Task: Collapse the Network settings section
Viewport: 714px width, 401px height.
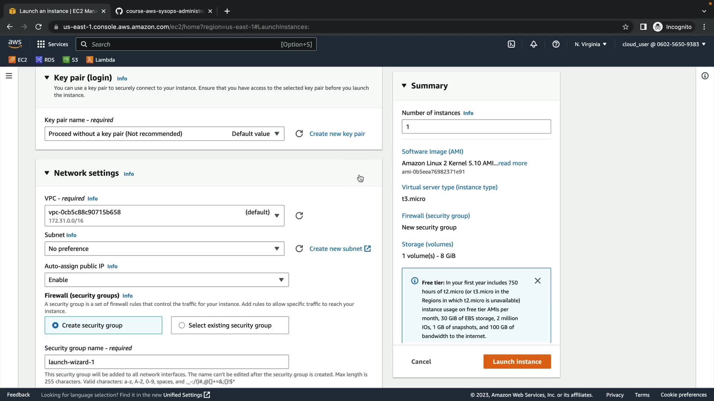Action: coord(47,173)
